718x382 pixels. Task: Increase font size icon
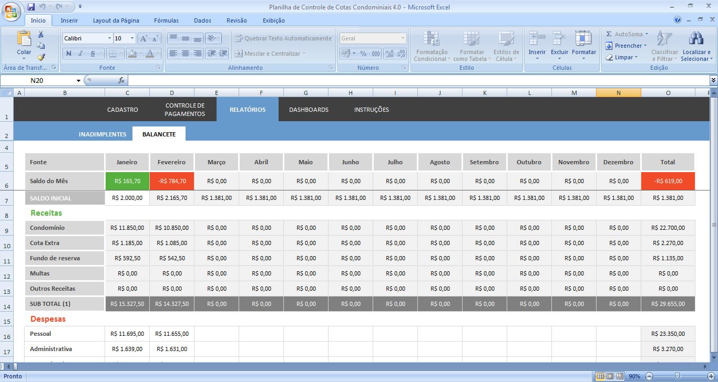point(143,38)
